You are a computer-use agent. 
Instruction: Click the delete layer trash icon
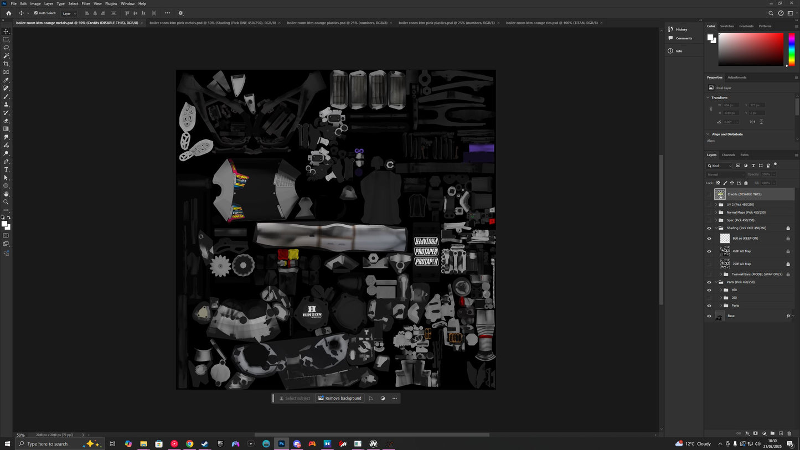[789, 433]
